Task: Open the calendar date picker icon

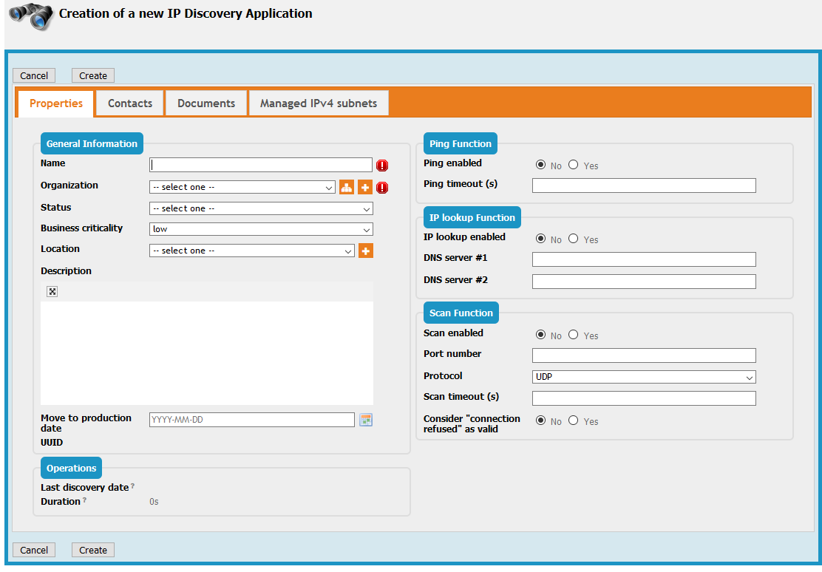Action: coord(366,420)
